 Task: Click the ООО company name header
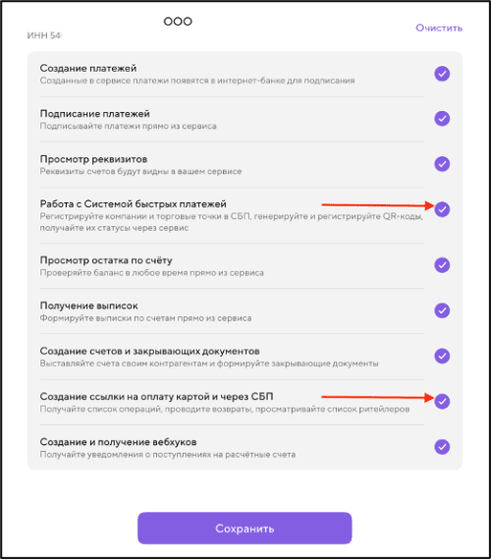tap(178, 22)
